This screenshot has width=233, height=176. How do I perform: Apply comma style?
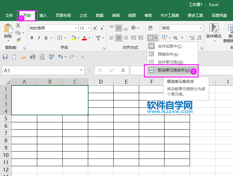[182, 38]
